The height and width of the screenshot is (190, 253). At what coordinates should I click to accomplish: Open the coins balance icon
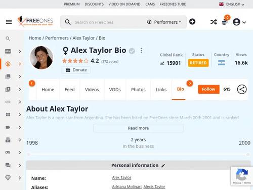point(225,22)
